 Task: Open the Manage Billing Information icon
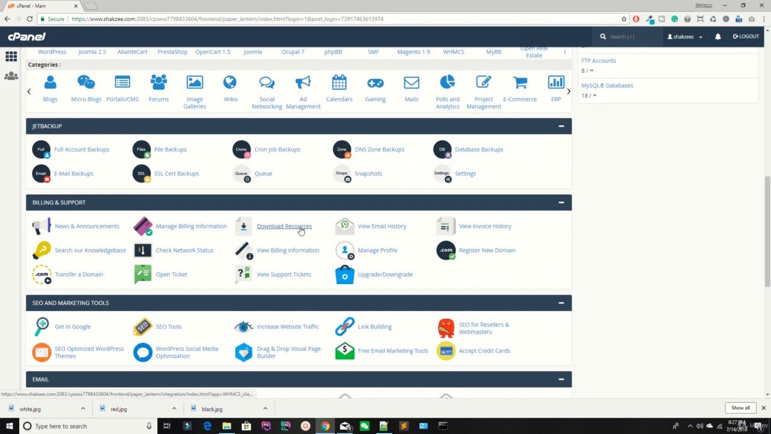(143, 226)
